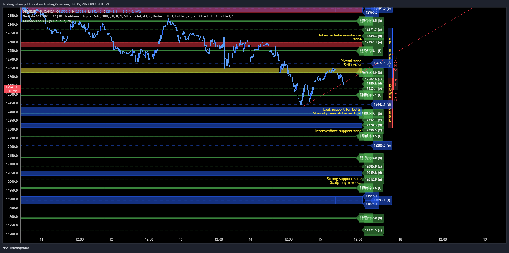Click the 01:58 bar countdown label

13,91
